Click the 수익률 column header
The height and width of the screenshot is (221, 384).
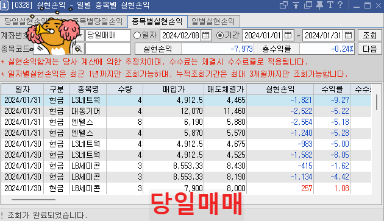point(332,89)
